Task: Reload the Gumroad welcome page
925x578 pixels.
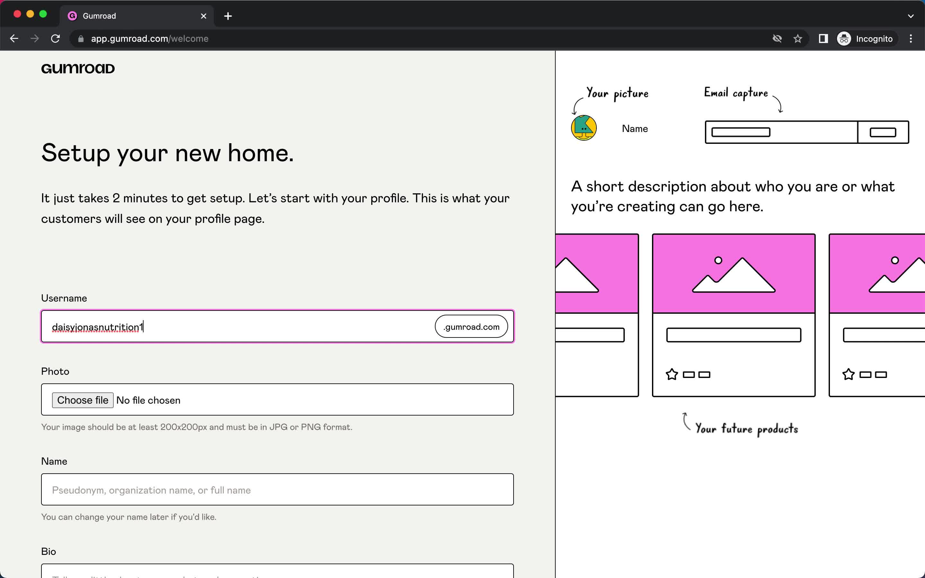Action: click(x=56, y=39)
